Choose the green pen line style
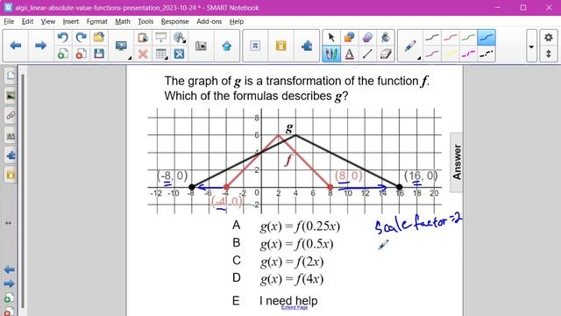 pos(468,37)
